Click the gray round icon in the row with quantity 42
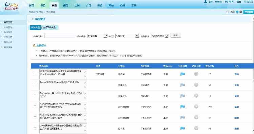Image resolution: width=254 pixels, height=134 pixels. point(196,117)
